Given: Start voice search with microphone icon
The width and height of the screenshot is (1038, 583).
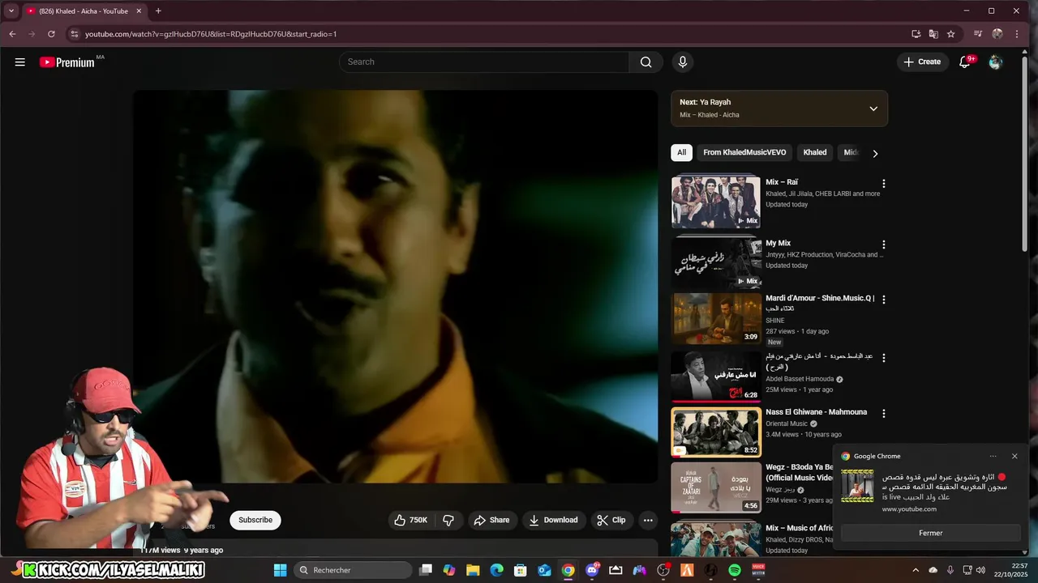Looking at the screenshot, I should [682, 62].
